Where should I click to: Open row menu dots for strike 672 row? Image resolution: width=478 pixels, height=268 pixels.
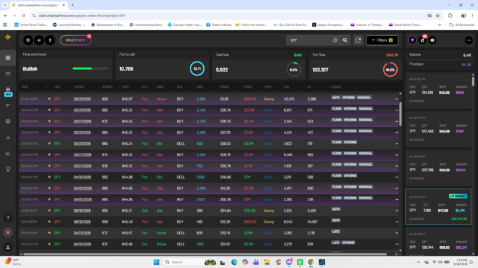396,122
